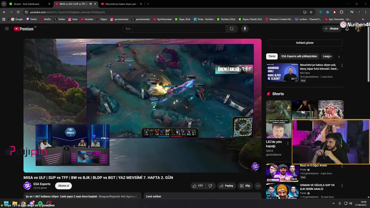The height and width of the screenshot is (208, 370).
Task: Open Yayıncı Paneli | Kick bookmark
Action: click(x=250, y=19)
